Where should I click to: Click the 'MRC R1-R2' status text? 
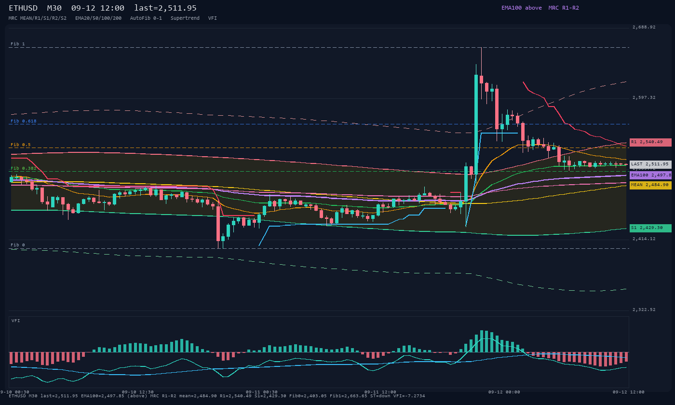click(564, 8)
